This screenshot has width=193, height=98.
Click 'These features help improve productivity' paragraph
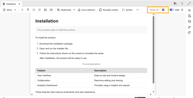65,92
